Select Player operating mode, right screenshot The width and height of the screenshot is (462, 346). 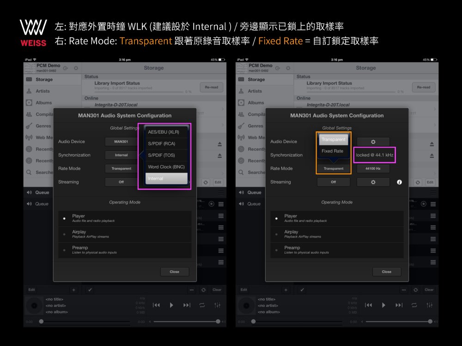point(337,218)
